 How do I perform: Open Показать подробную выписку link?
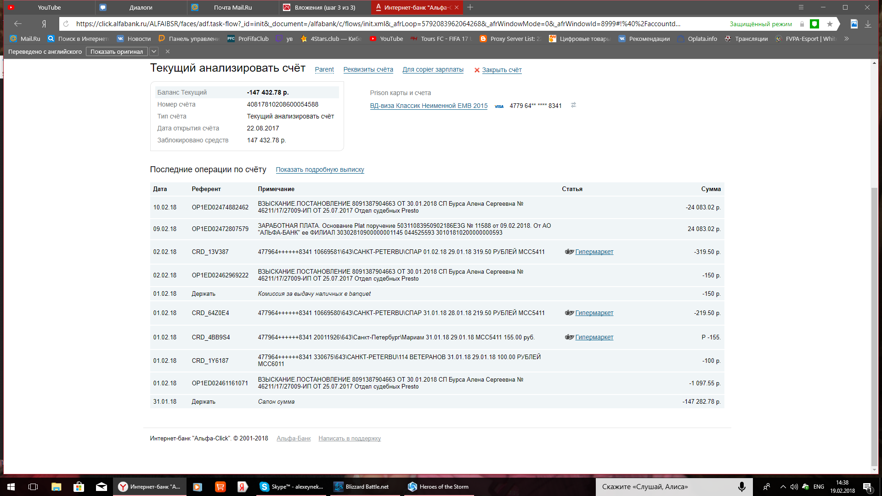click(320, 169)
